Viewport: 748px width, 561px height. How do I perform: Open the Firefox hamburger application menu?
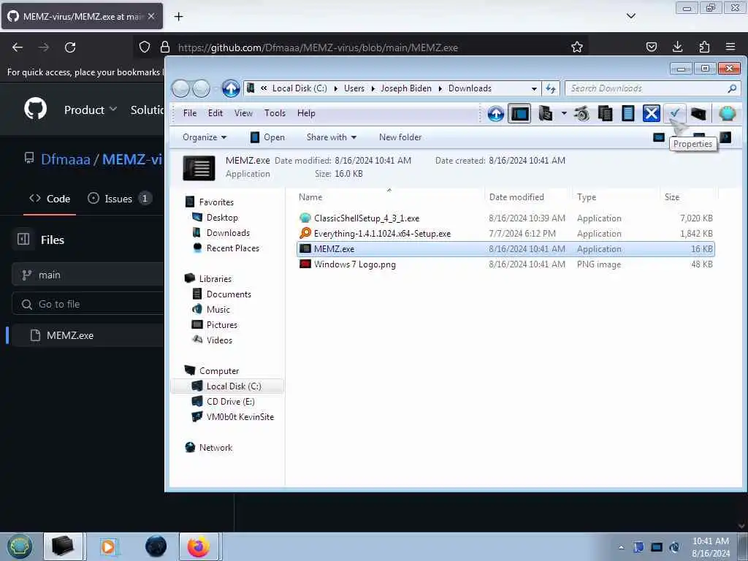(x=730, y=47)
